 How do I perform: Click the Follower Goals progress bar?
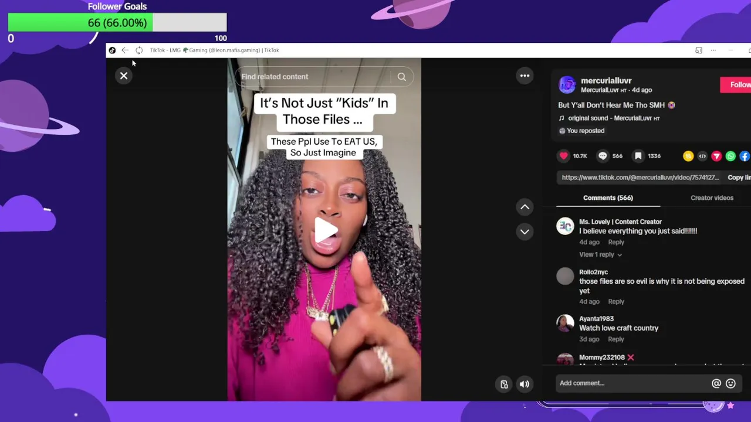click(117, 23)
